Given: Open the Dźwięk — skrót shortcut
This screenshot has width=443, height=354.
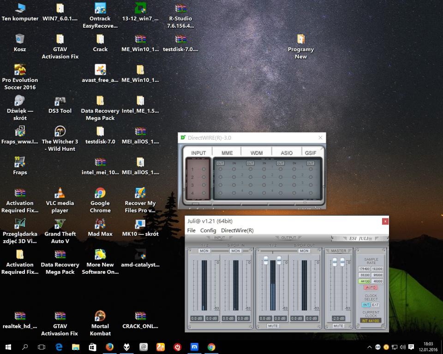Looking at the screenshot, I should (20, 108).
